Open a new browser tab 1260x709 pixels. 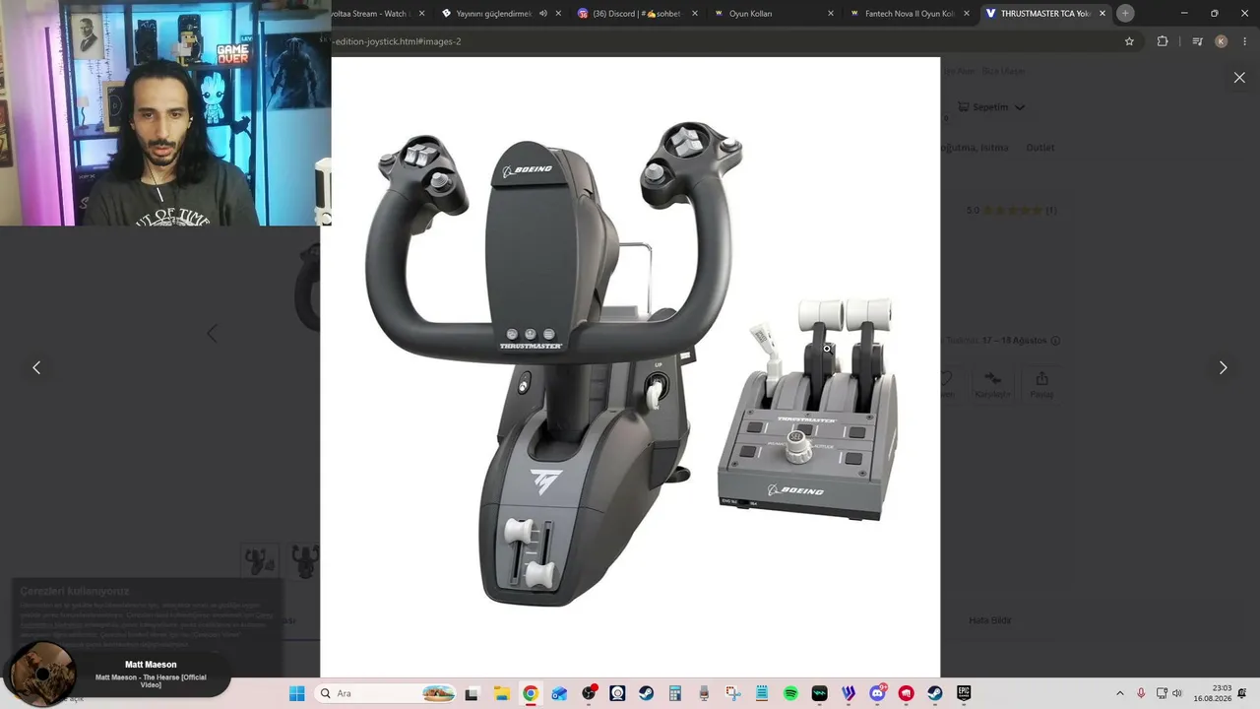[1125, 14]
